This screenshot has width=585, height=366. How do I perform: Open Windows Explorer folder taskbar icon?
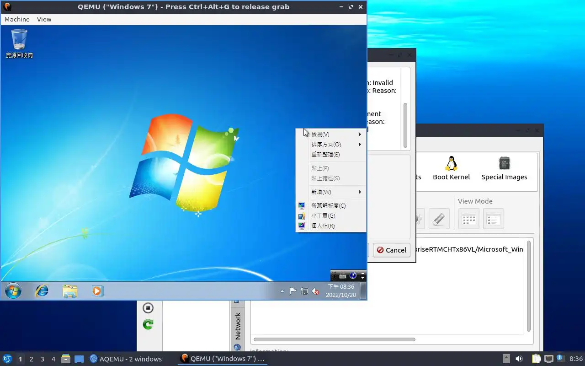pyautogui.click(x=70, y=291)
